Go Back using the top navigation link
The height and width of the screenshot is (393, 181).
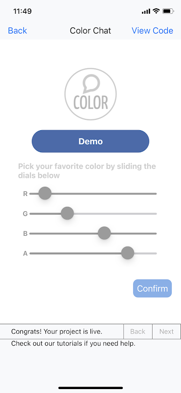18,30
